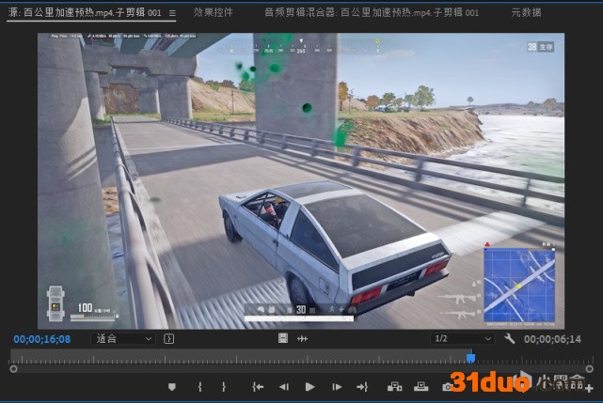Screen dimensions: 603x403
Task: Step forward one frame
Action: click(x=336, y=387)
